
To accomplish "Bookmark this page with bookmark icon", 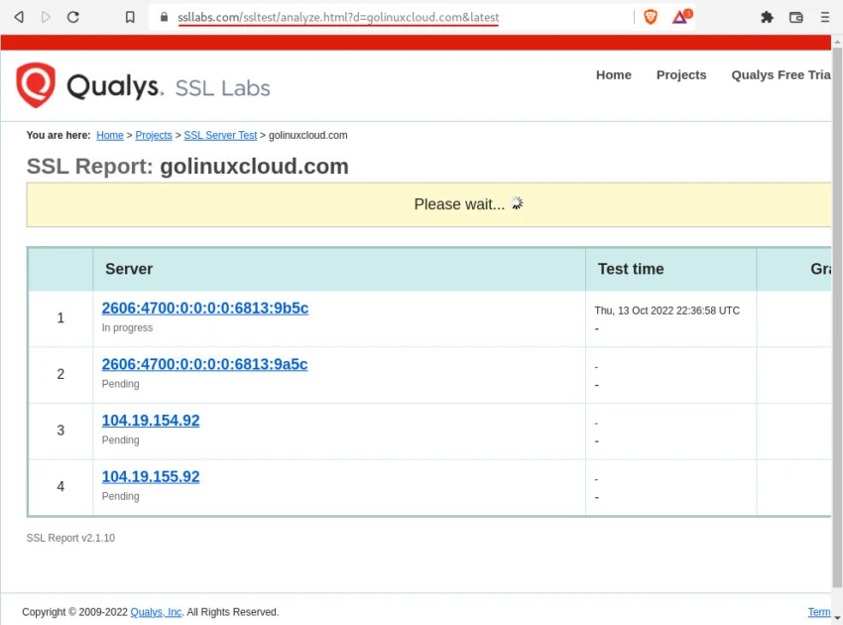I will [130, 17].
